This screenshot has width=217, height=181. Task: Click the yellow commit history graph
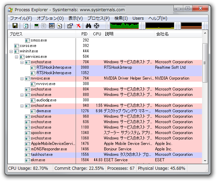tap(160, 26)
